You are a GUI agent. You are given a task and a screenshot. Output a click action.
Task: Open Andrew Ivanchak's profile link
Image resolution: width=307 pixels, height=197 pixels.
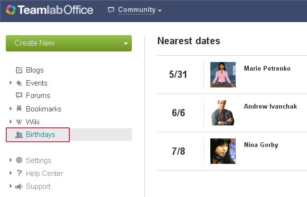(270, 106)
